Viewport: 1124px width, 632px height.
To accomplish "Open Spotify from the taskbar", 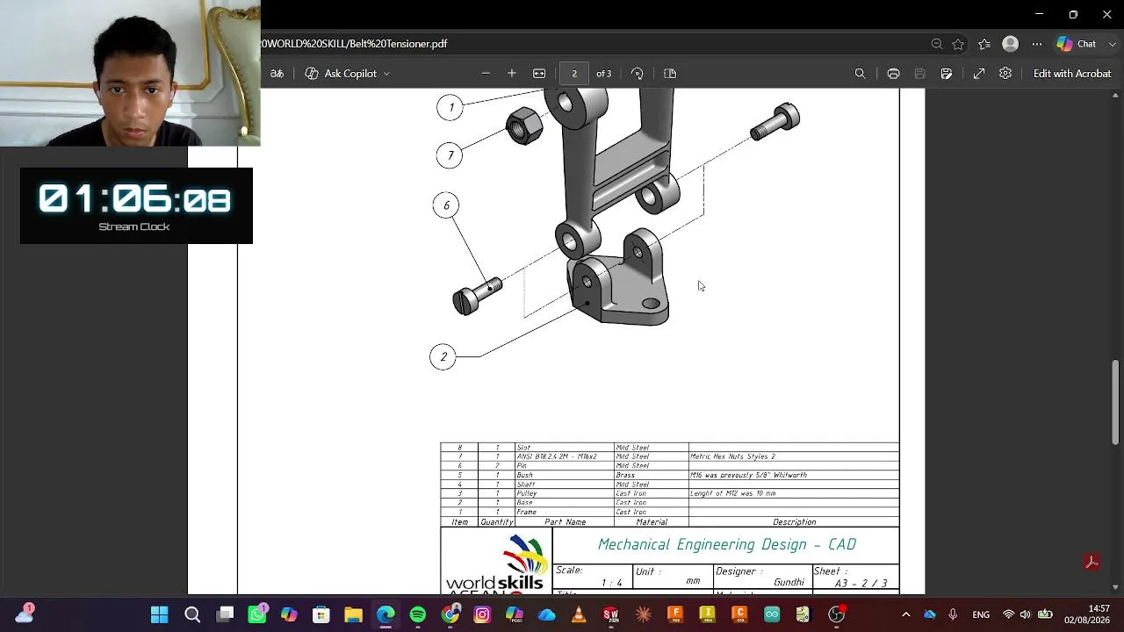I will (418, 614).
